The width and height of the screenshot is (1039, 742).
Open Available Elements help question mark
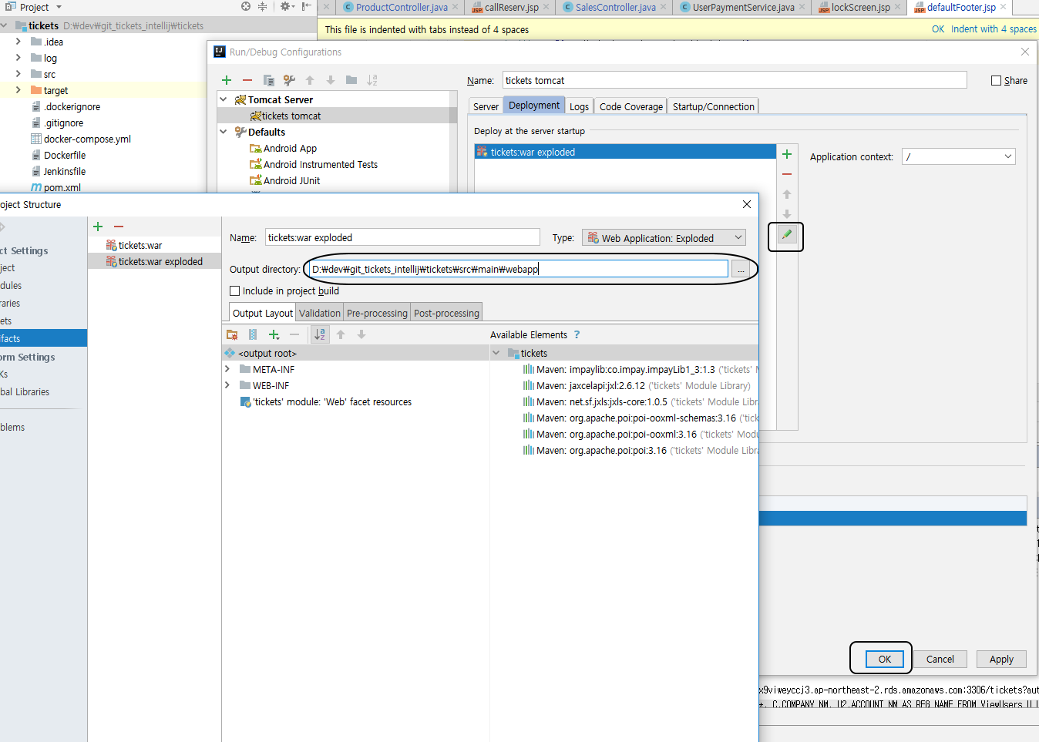point(577,334)
